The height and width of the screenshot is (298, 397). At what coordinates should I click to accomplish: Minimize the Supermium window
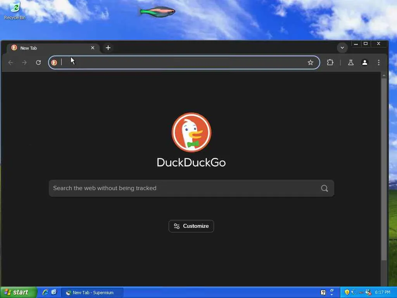pos(356,43)
